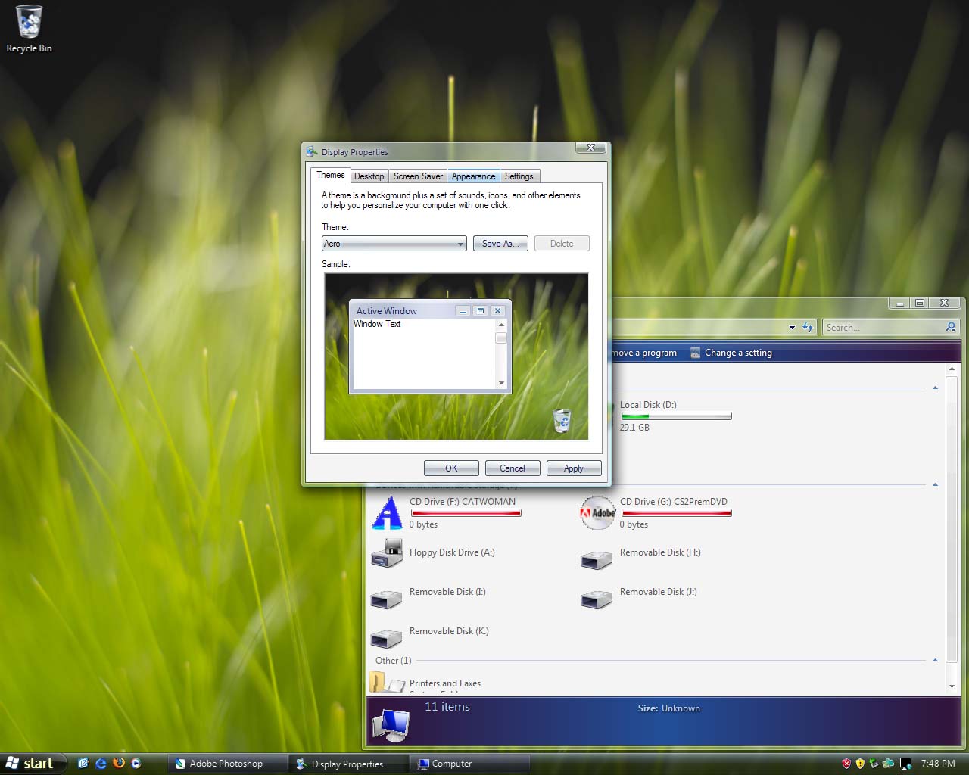Open the Recycle Bin desktop icon
969x775 pixels.
tap(29, 23)
